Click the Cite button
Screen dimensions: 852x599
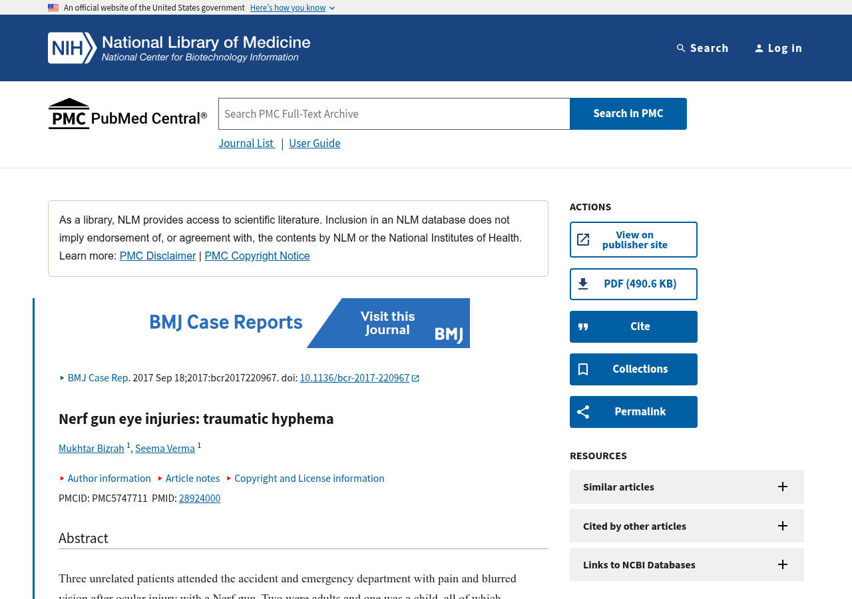634,327
